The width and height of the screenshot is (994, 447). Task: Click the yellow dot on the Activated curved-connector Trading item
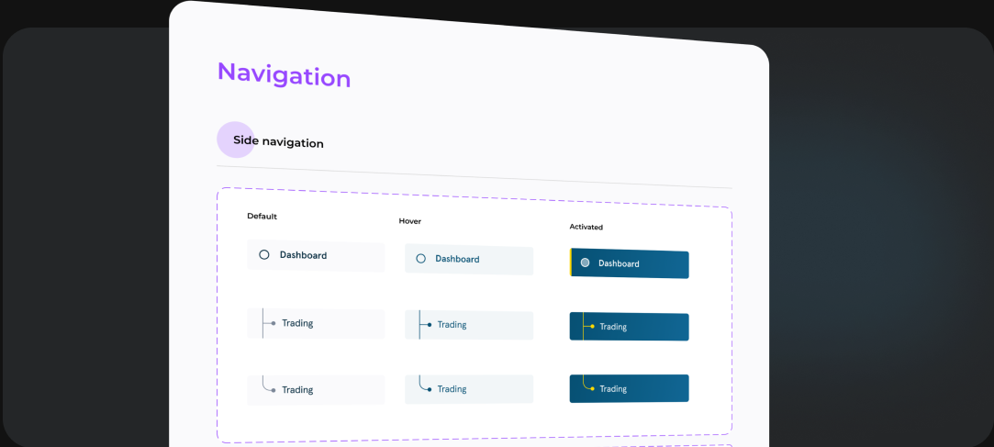pyautogui.click(x=592, y=388)
